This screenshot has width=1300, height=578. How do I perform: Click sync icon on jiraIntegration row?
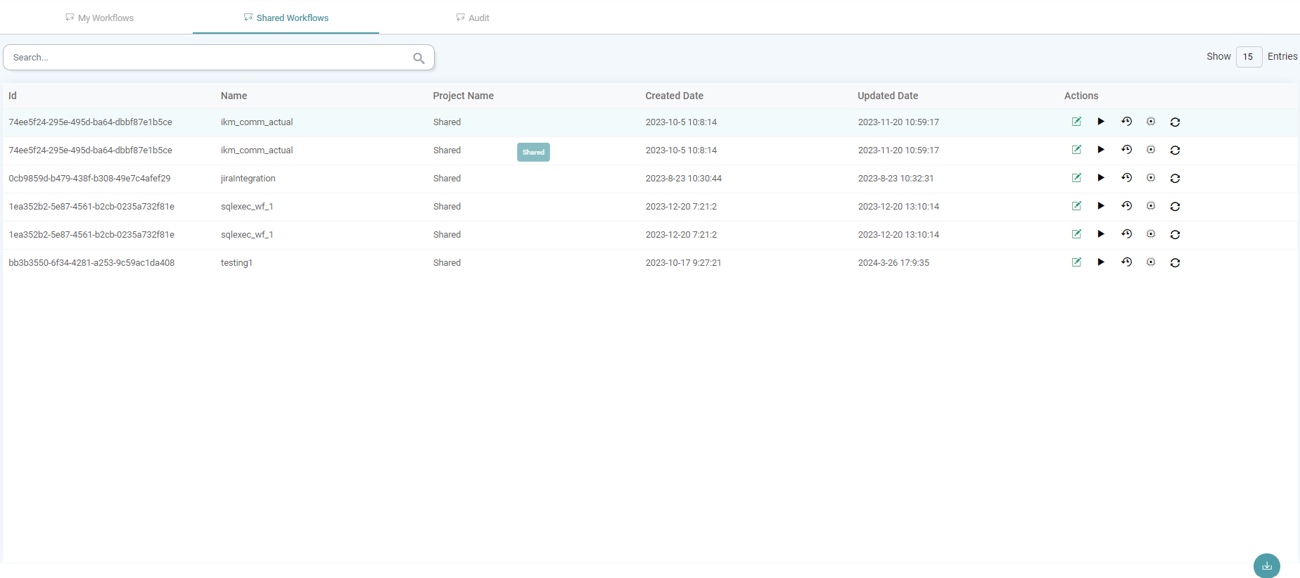1175,179
